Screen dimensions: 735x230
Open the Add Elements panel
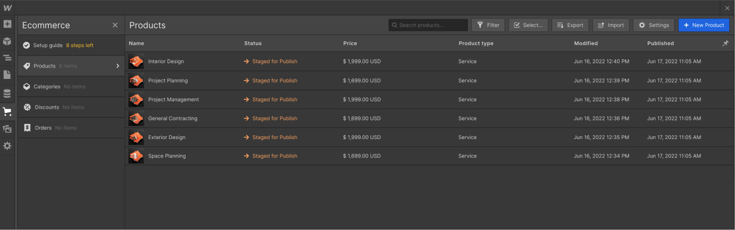click(7, 24)
